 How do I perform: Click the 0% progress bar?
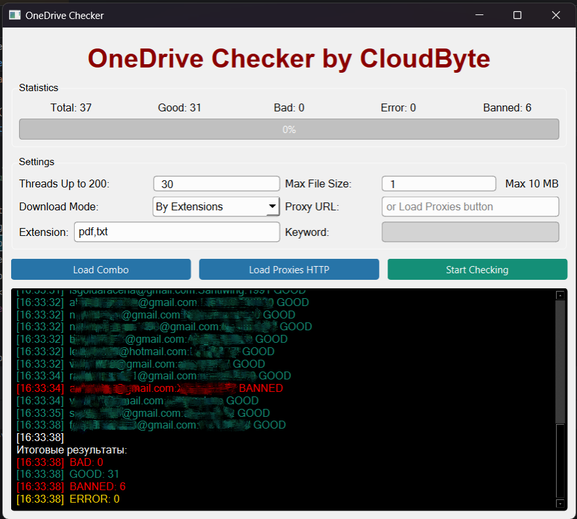click(x=289, y=129)
